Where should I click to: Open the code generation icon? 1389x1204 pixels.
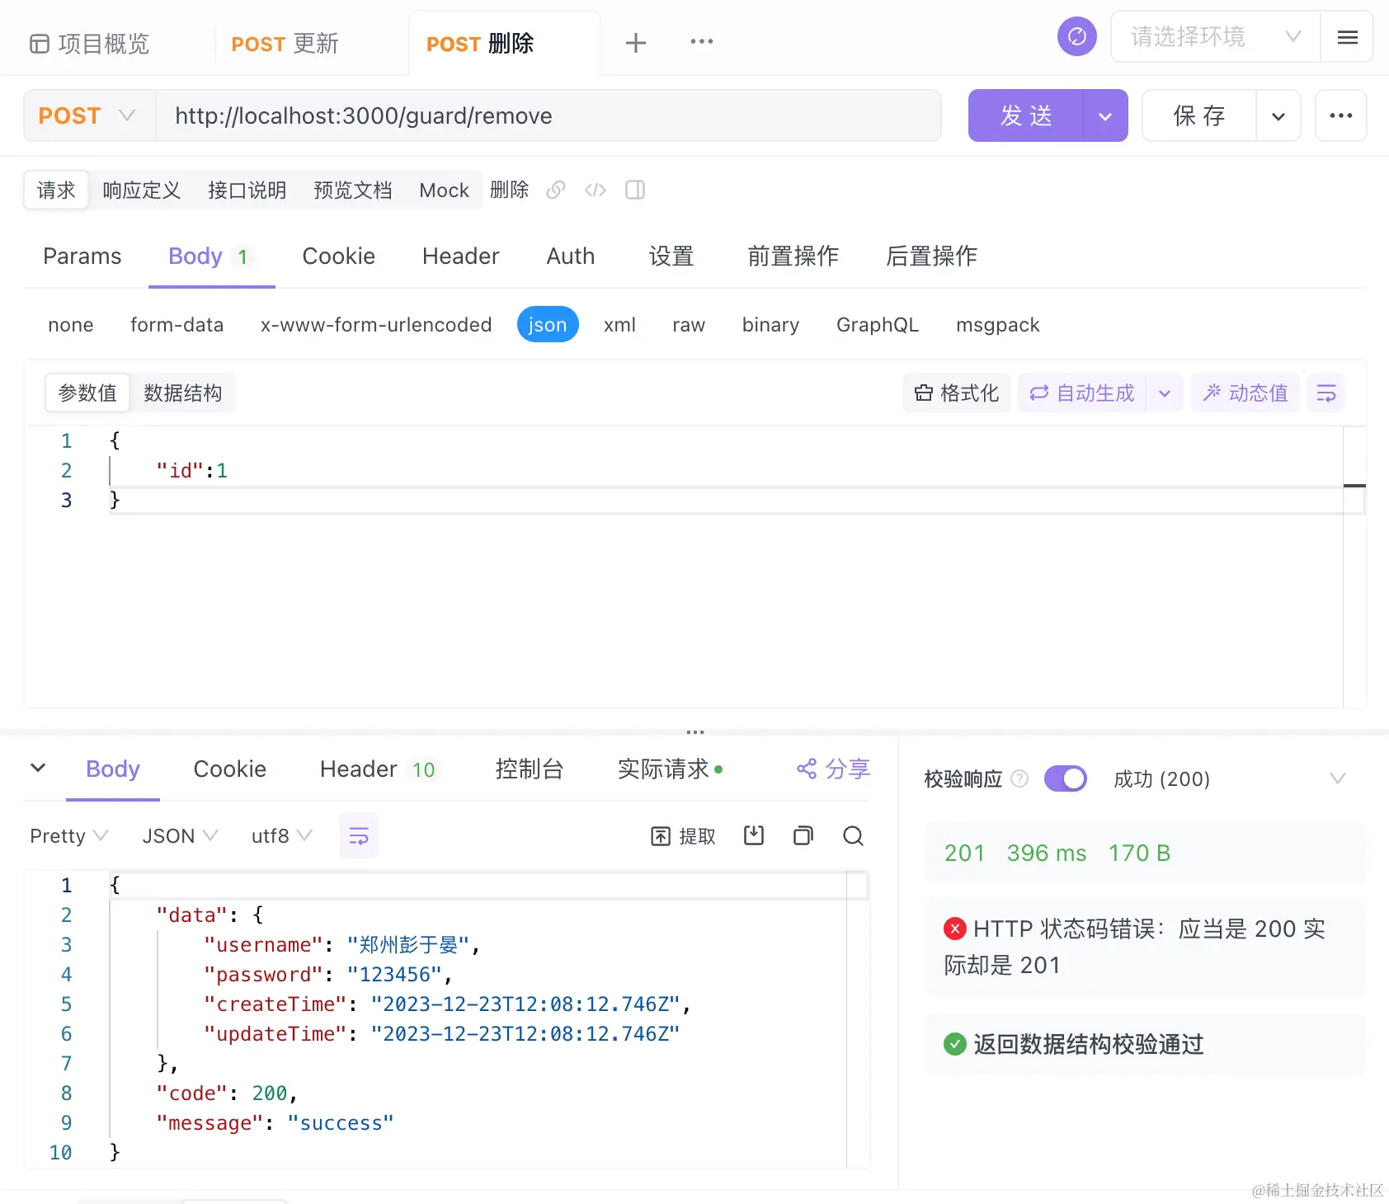click(x=596, y=190)
